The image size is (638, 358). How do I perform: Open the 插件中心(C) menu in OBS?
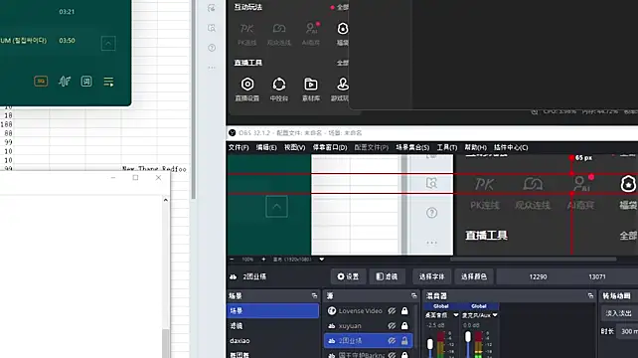tap(511, 147)
